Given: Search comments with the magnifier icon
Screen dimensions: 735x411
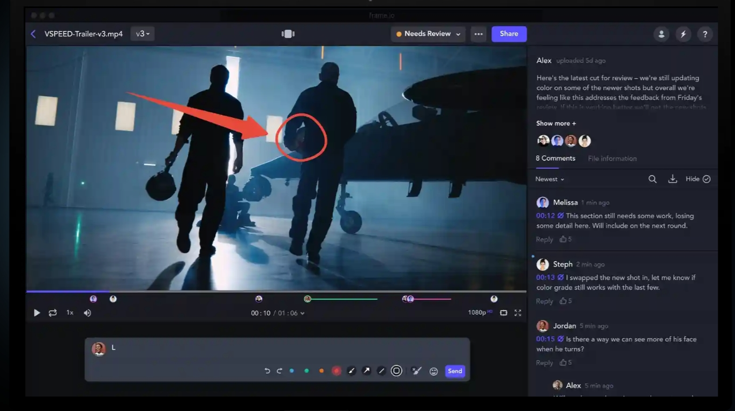Looking at the screenshot, I should point(652,179).
